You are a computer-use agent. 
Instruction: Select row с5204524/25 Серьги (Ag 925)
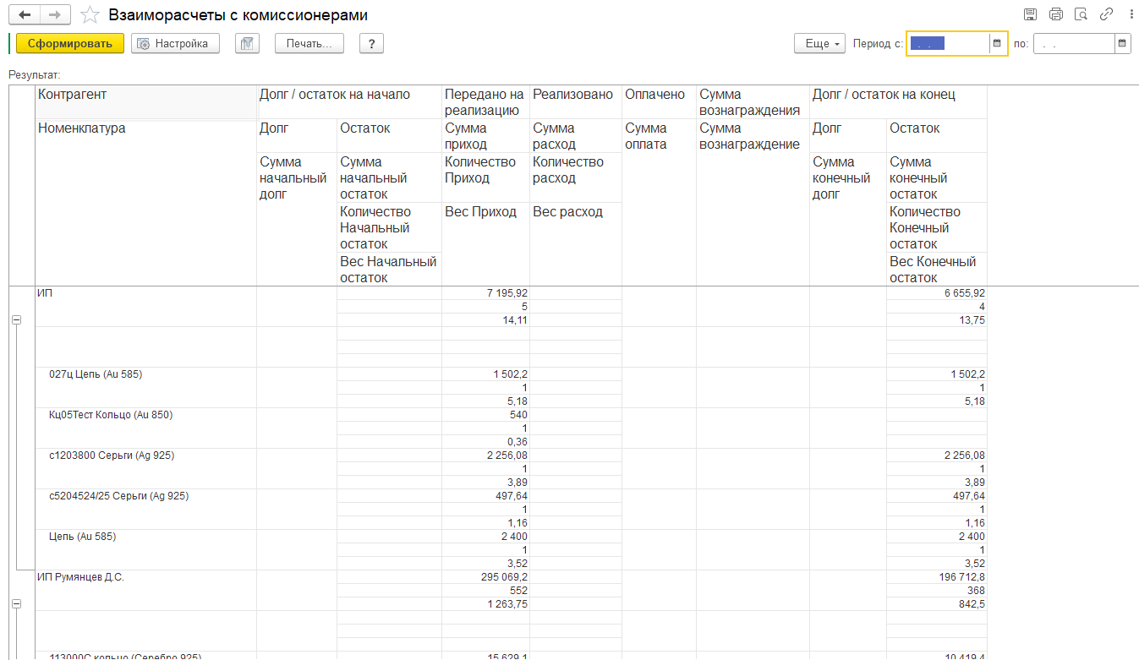click(x=145, y=509)
